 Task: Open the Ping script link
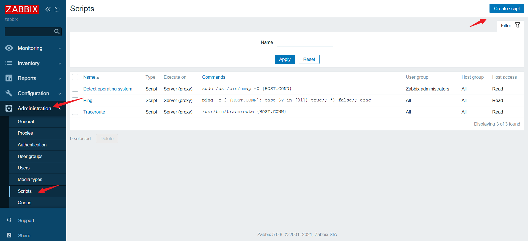click(88, 100)
